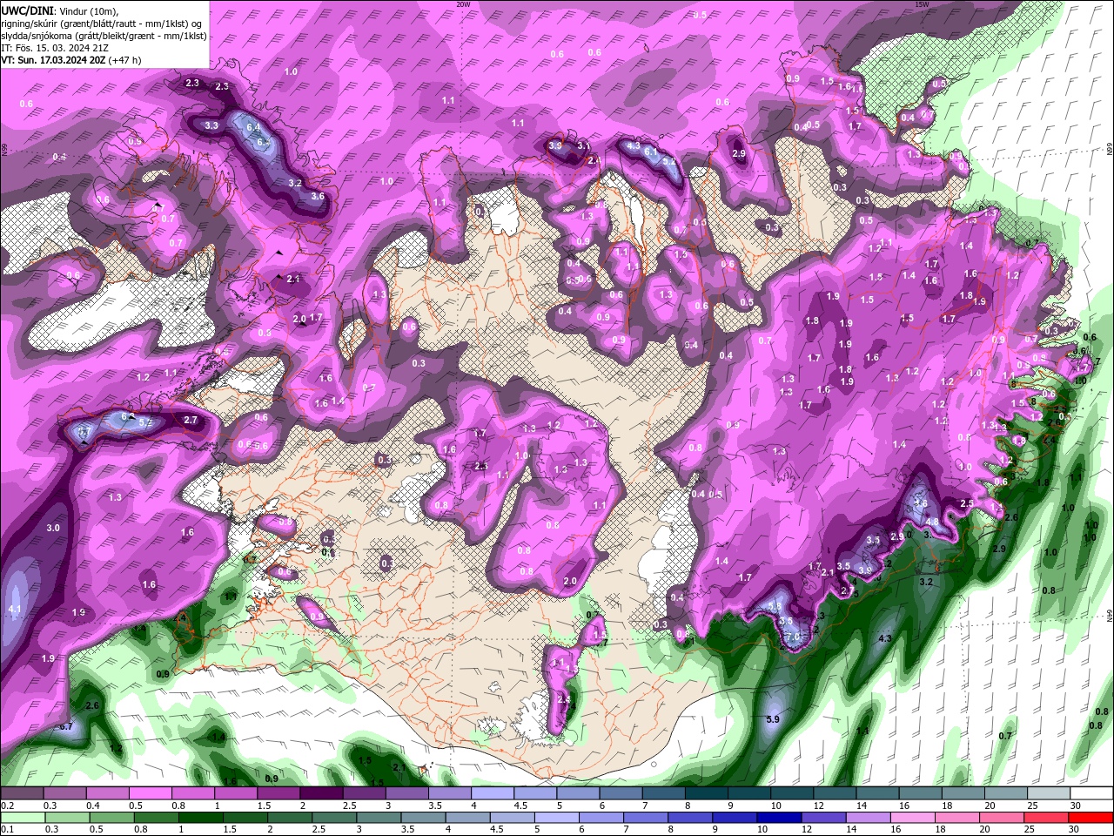Select the bright red swatch at the end of the lower legend
This screenshot has width=1114, height=836.
tap(1091, 818)
